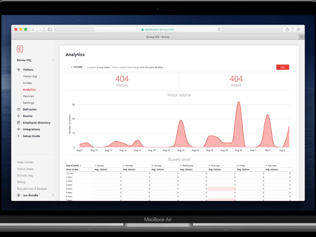Click the Setup Guide lightning icon
This screenshot has width=316, height=237.
pyautogui.click(x=19, y=136)
